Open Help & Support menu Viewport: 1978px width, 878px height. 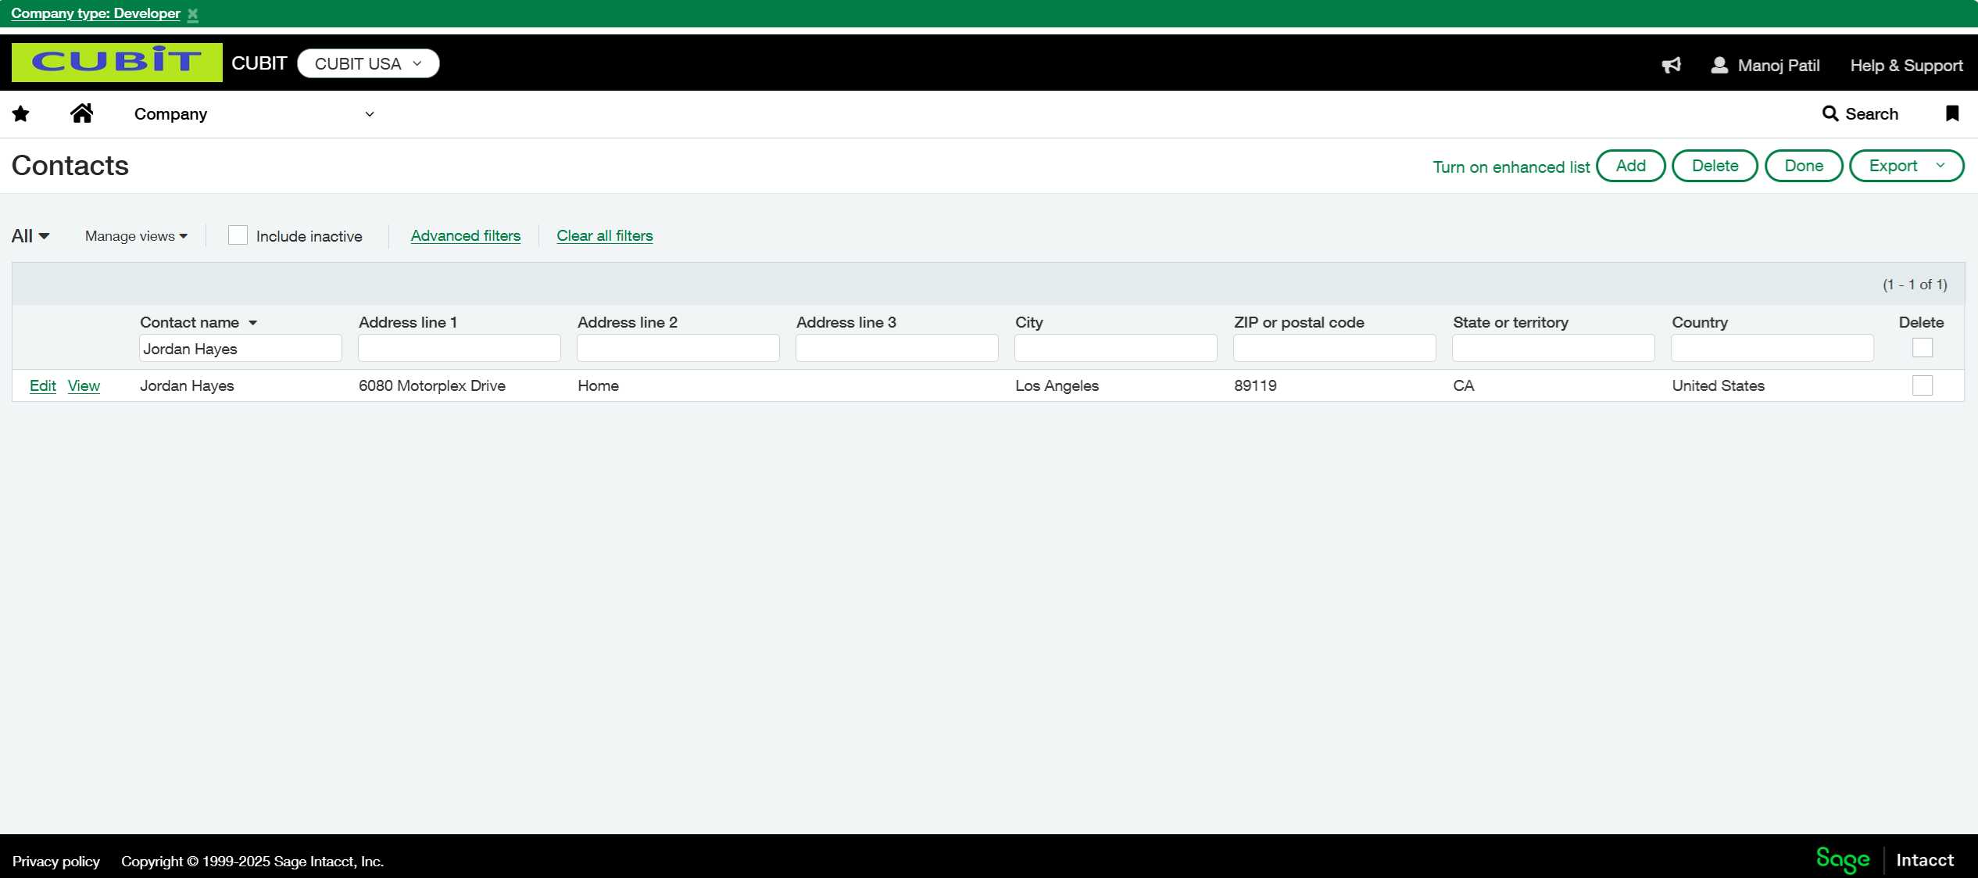pyautogui.click(x=1905, y=66)
